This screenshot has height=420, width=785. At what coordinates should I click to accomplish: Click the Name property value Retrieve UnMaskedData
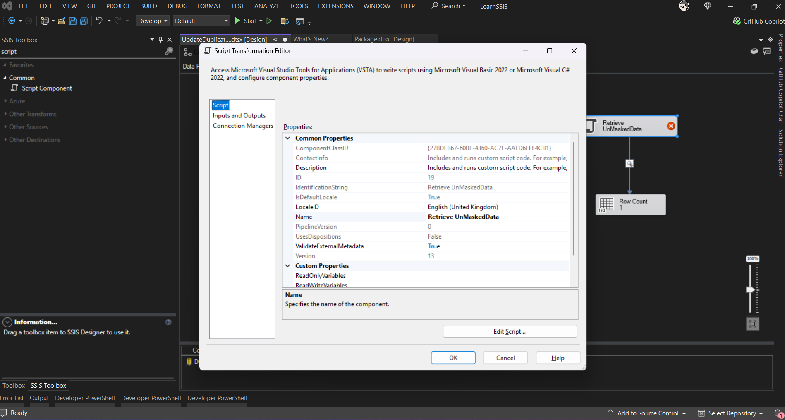point(463,217)
